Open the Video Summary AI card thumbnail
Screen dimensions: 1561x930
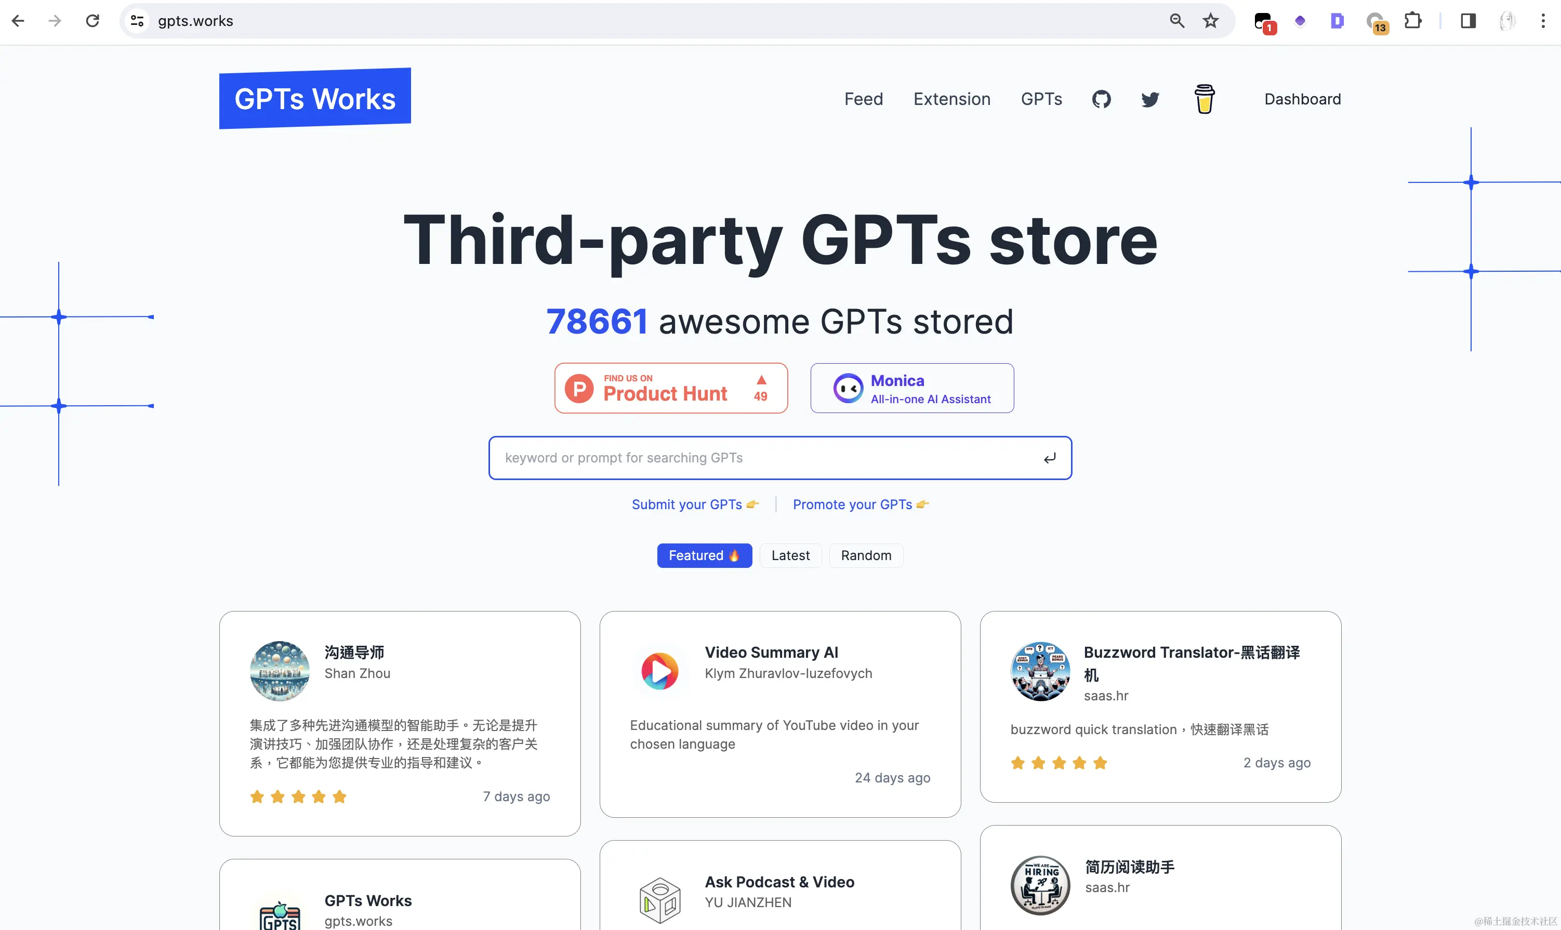659,671
